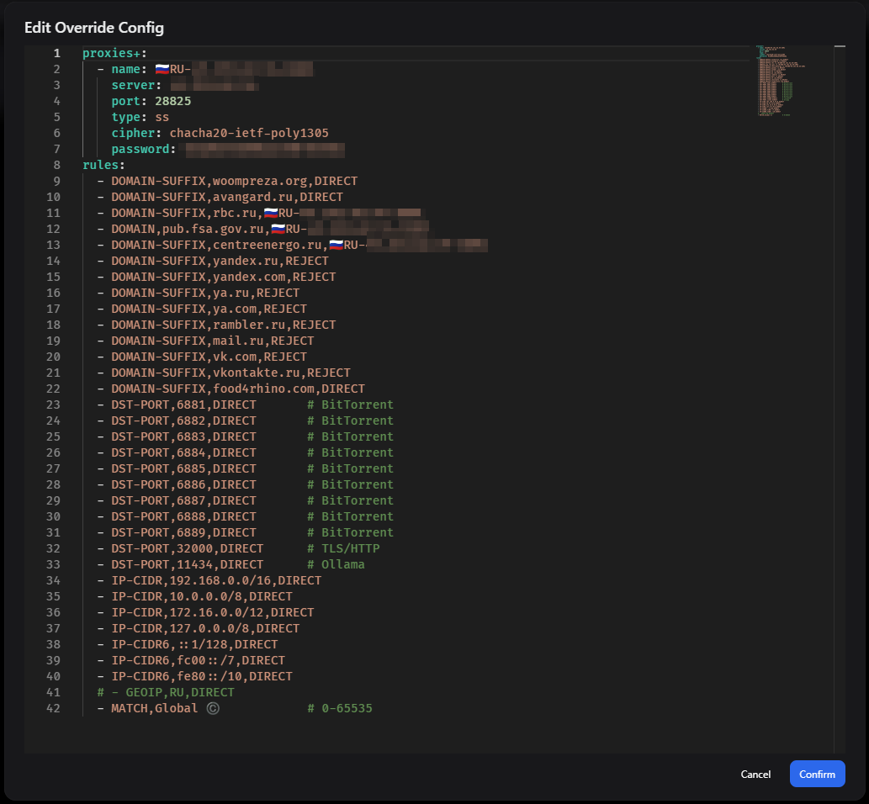Click the flag icon on the pub.fsa.gov.ru rule
The height and width of the screenshot is (804, 869).
[278, 229]
